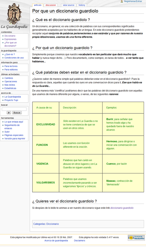
Task: View the Estadísticas page
Action: click(x=10, y=88)
